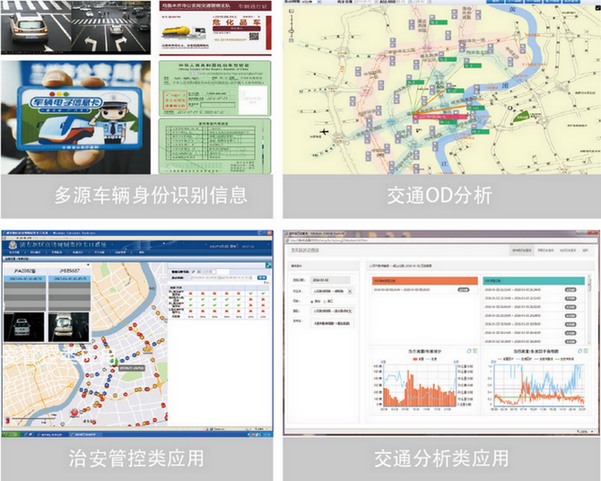Click the teal list's vertical scrollbar

(x=588, y=310)
